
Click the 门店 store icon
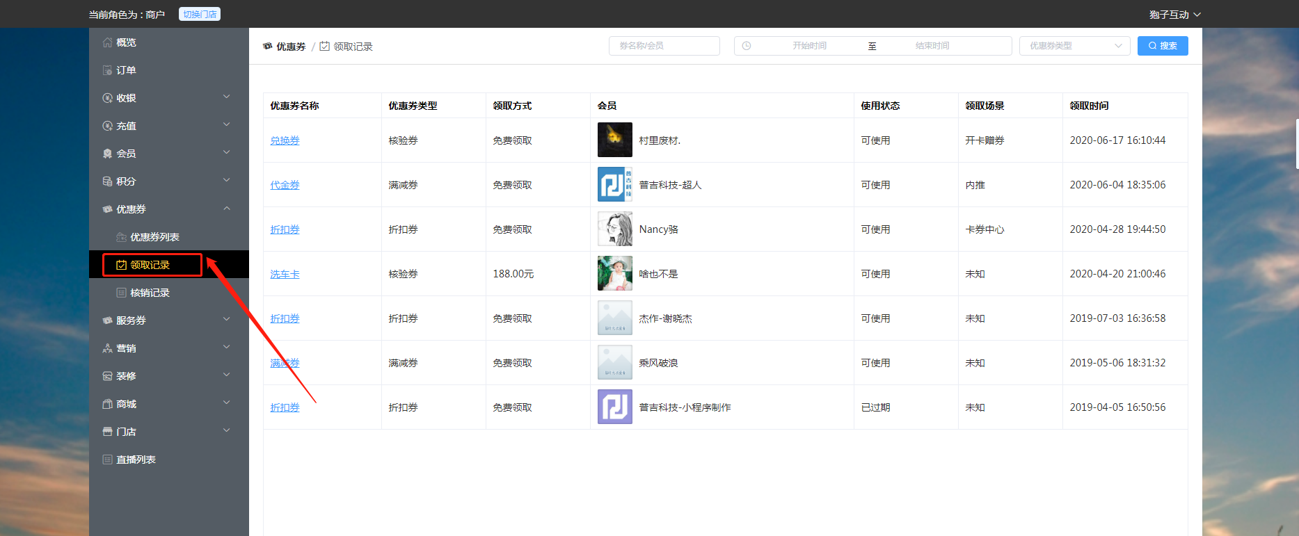pyautogui.click(x=107, y=432)
